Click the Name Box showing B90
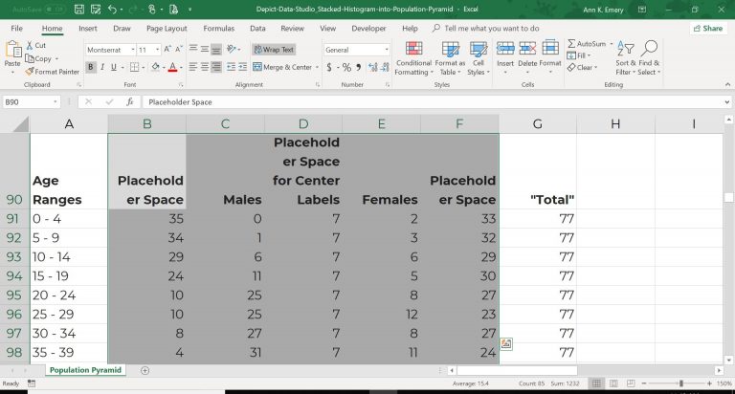This screenshot has height=394, width=735. (27, 101)
